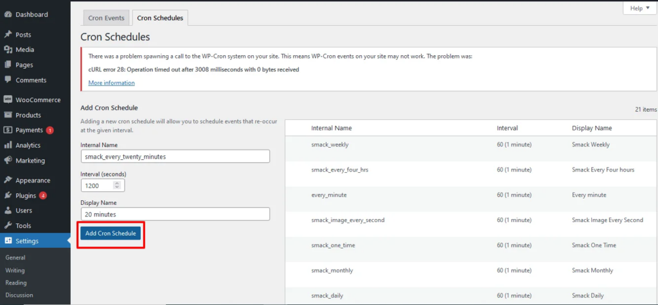Click the 21 items count text

645,110
